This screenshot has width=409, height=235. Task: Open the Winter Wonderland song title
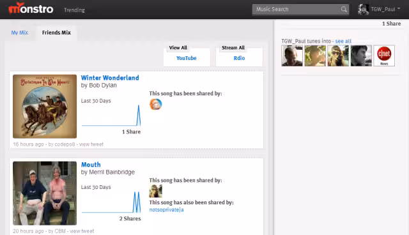[x=110, y=78]
